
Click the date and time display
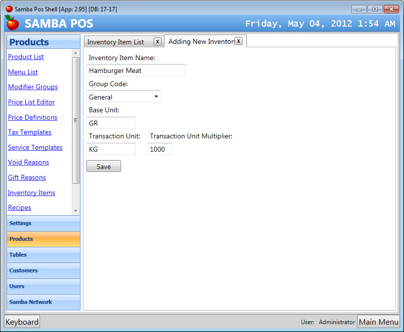pyautogui.click(x=320, y=24)
